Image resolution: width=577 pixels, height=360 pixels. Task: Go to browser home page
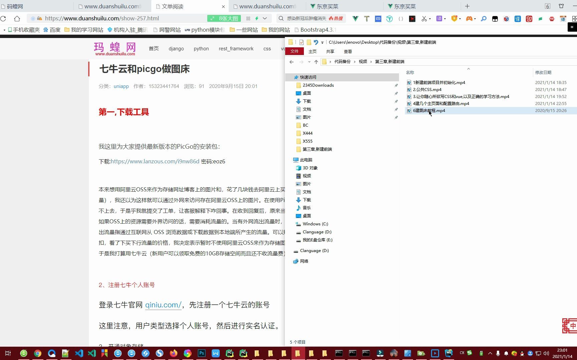coord(17,19)
